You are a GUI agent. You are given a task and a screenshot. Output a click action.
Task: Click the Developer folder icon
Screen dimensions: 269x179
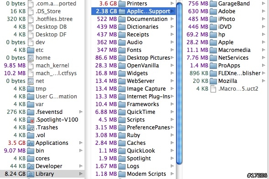tap(31, 166)
